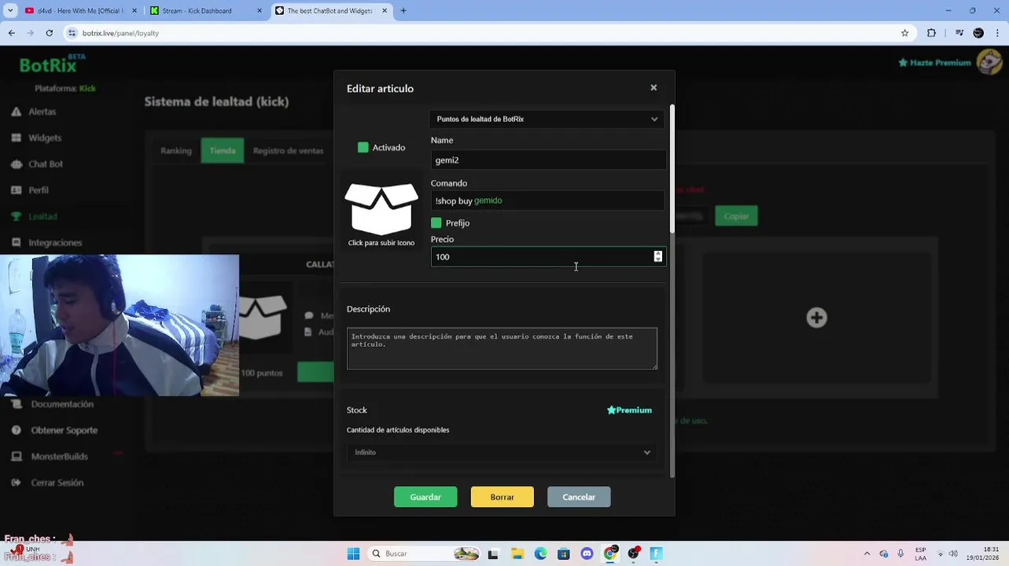Open the Puntos de lealtad de BotRix dropdown

click(547, 119)
